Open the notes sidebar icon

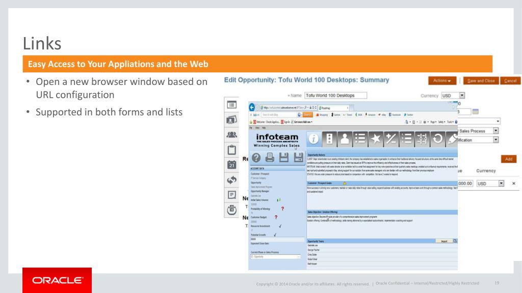[x=232, y=195]
